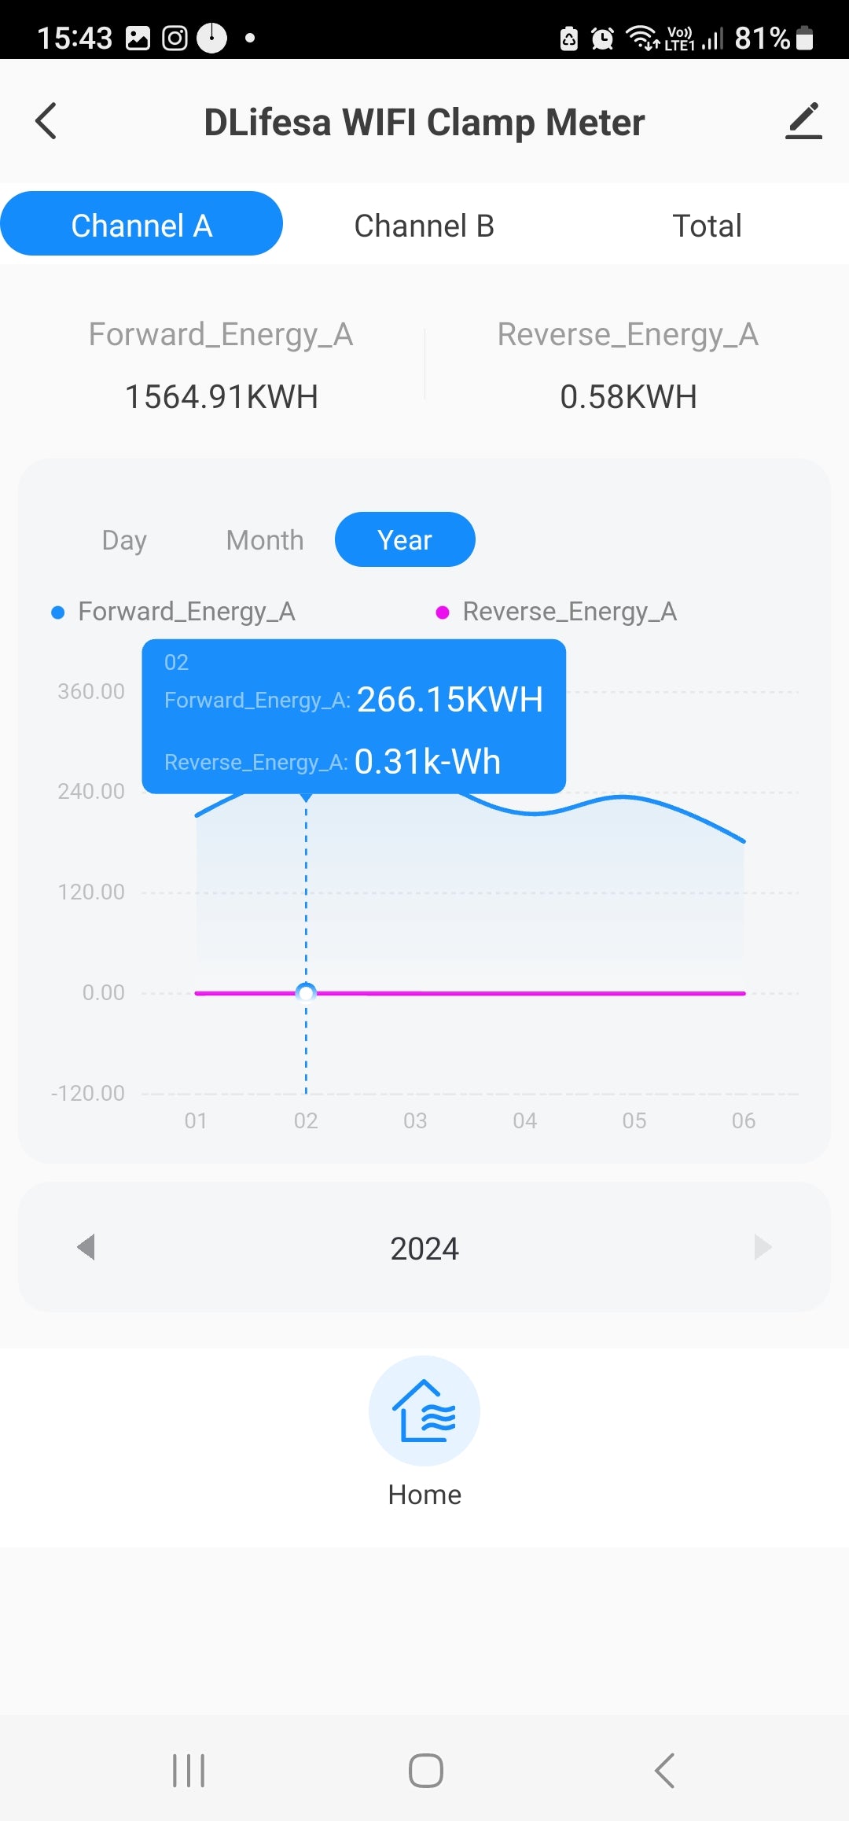Switch to Total tab
The width and height of the screenshot is (849, 1821).
pos(707,226)
